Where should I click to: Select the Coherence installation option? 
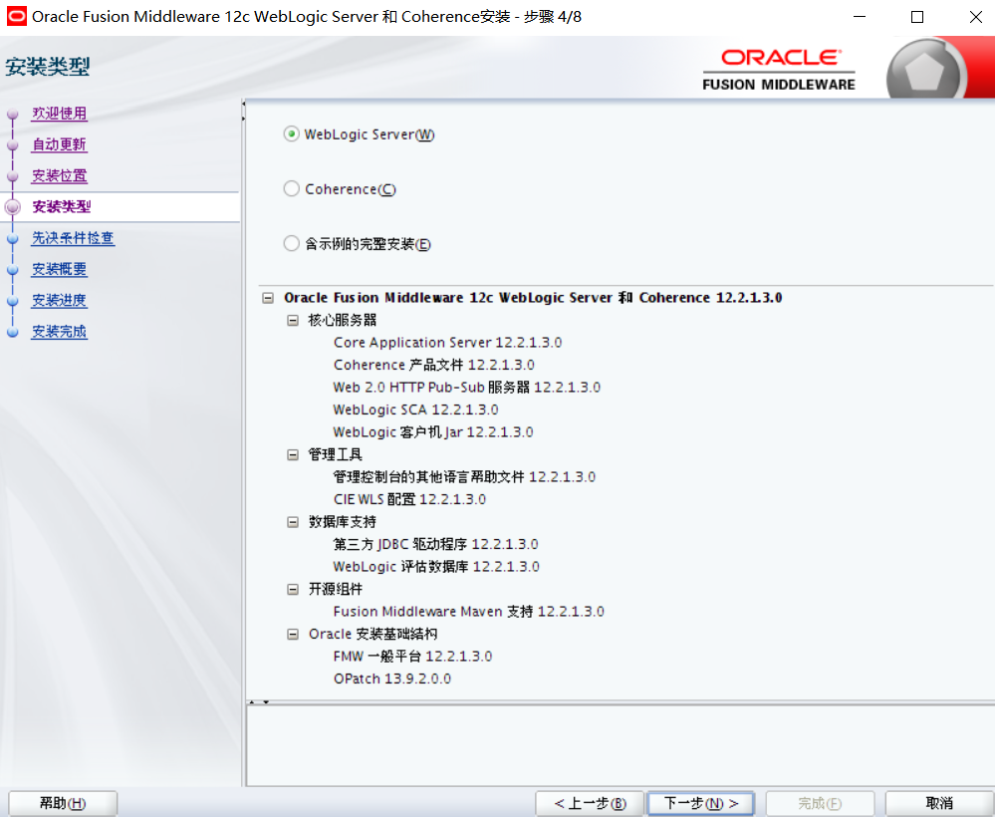291,188
